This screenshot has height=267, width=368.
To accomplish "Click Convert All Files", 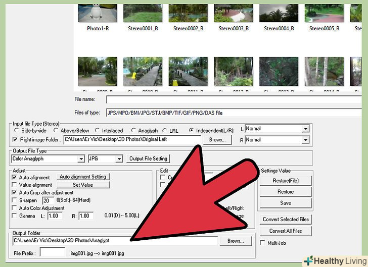I will (x=286, y=231).
